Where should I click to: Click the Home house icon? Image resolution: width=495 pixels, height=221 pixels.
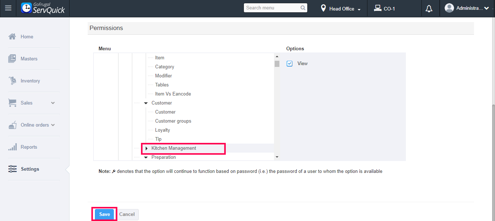(12, 37)
